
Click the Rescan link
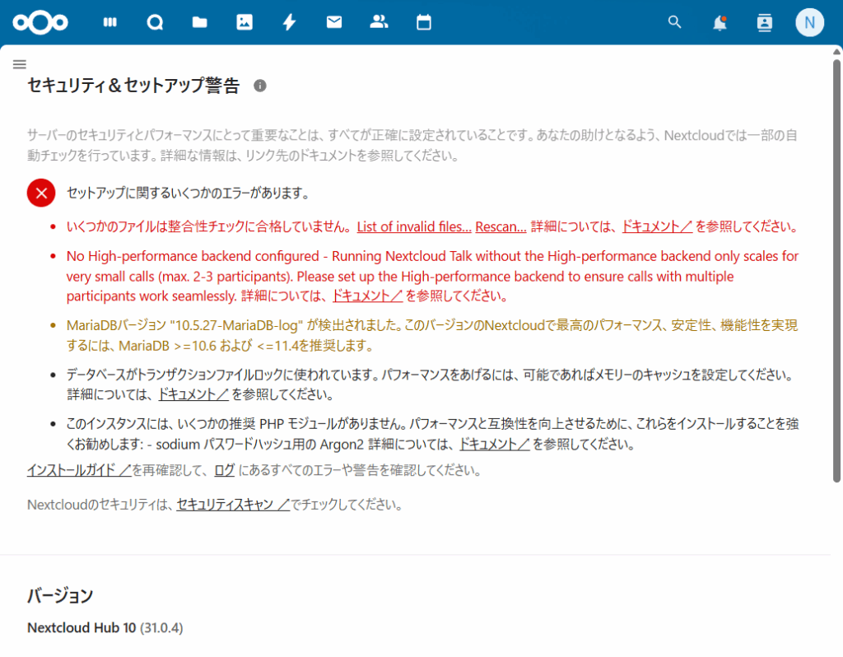click(501, 227)
